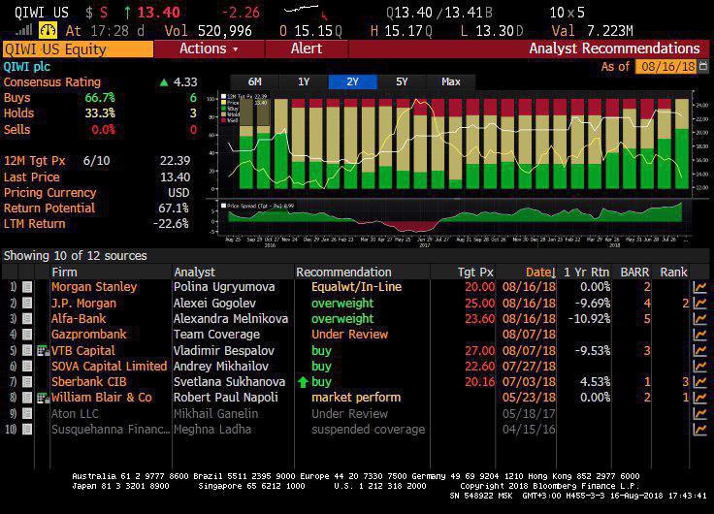Click 'Showing 10 of 12 sources' text
The height and width of the screenshot is (514, 714).
coord(75,256)
